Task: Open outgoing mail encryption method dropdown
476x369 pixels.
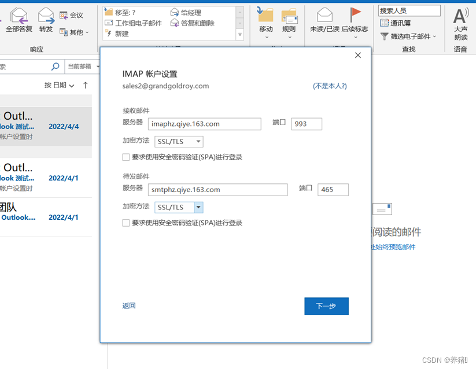Action: pos(198,207)
